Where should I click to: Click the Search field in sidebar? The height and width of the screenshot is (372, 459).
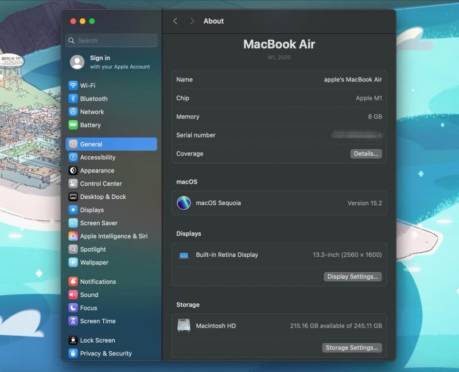click(x=112, y=41)
